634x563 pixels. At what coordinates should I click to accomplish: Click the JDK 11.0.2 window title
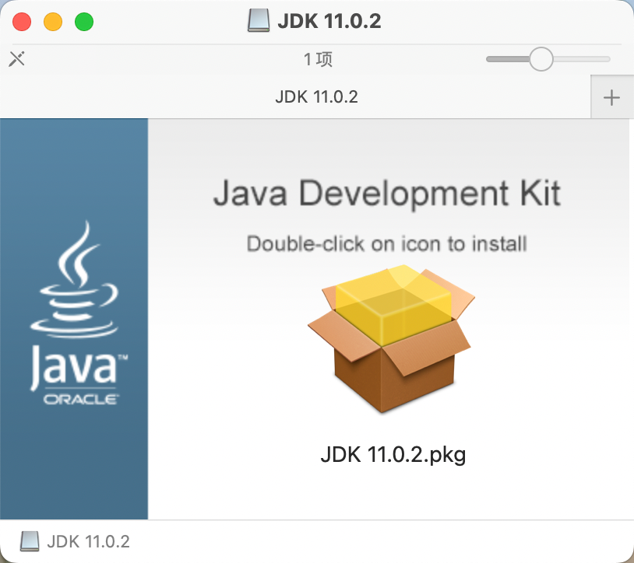point(329,21)
